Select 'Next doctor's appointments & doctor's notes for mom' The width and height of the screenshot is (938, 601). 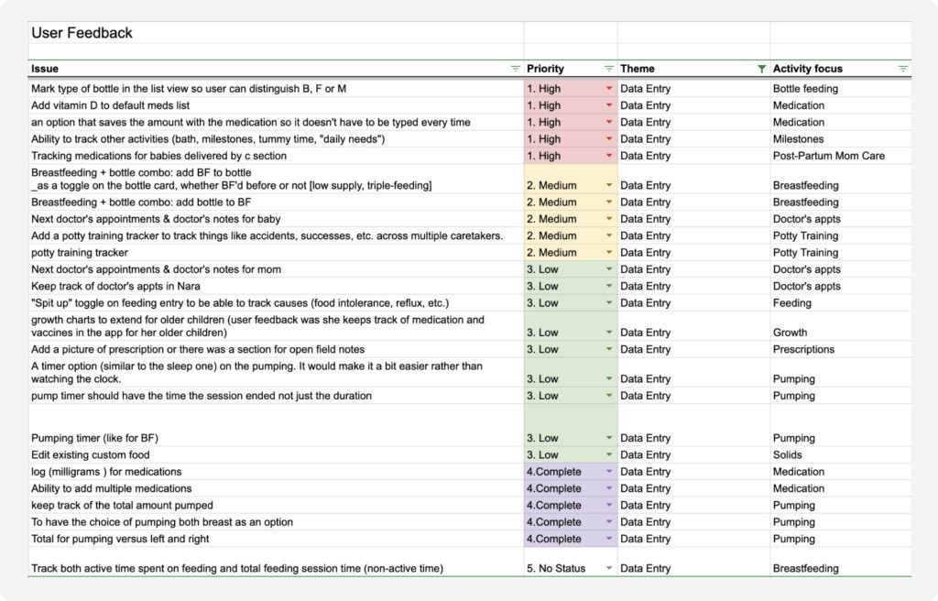coord(276,269)
